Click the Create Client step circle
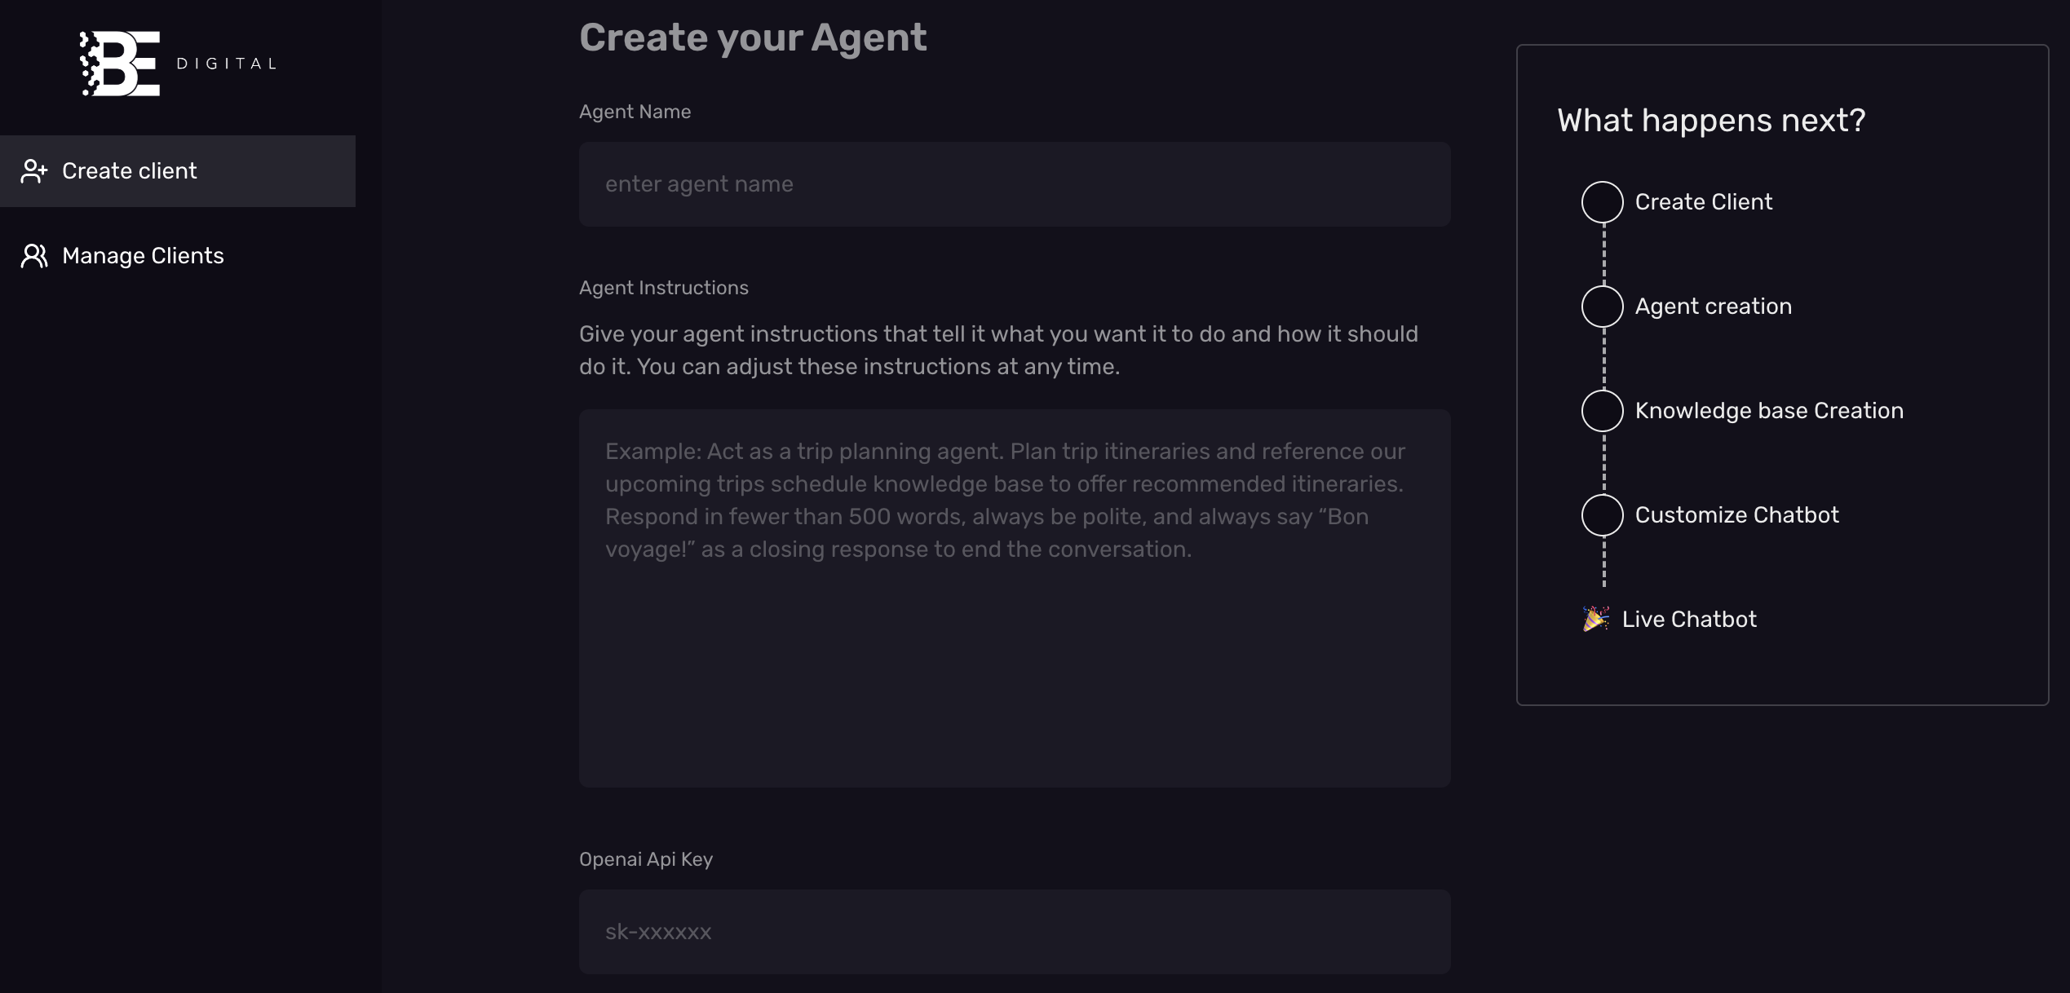This screenshot has width=2070, height=993. 1602,202
